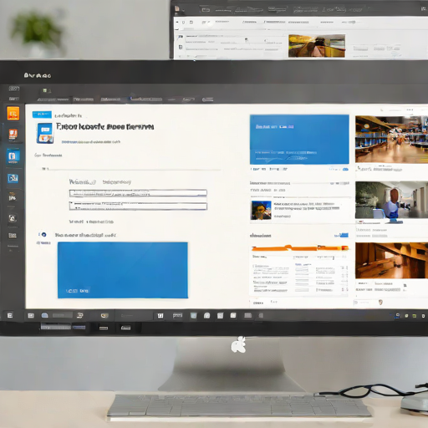Switch to the third tab in the dark menu strip
Image resolution: width=428 pixels, height=428 pixels.
(x=110, y=99)
